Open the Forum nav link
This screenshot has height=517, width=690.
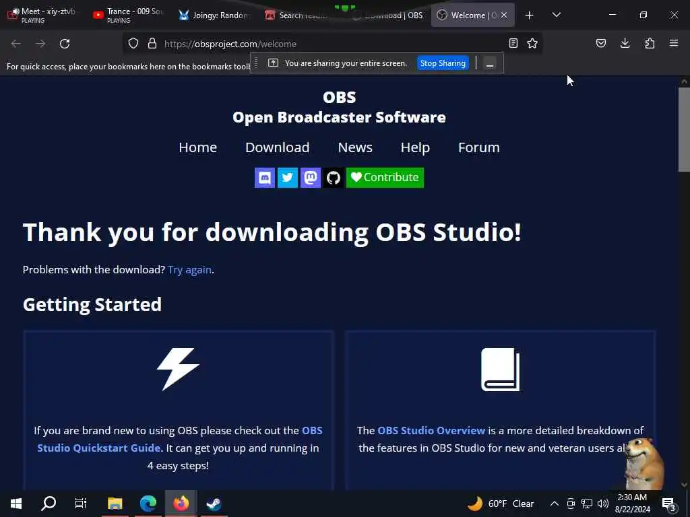click(x=479, y=147)
